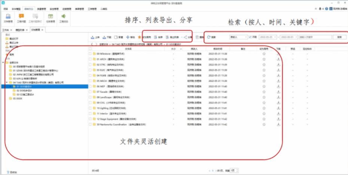Select the 01 SZWB folder in the tree
The image size is (348, 175).
35,71
